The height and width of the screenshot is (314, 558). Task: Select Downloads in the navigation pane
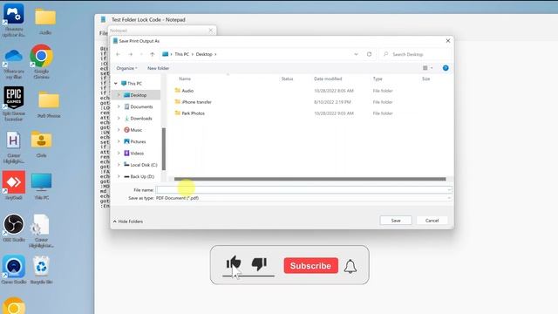coord(141,119)
